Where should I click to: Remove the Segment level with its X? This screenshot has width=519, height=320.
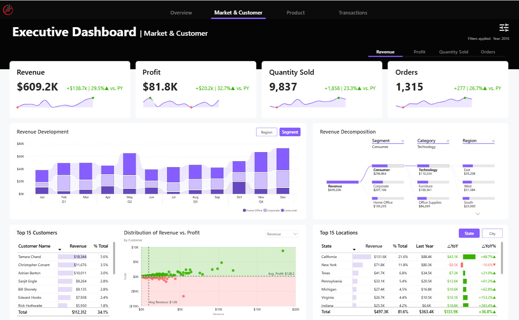402,141
